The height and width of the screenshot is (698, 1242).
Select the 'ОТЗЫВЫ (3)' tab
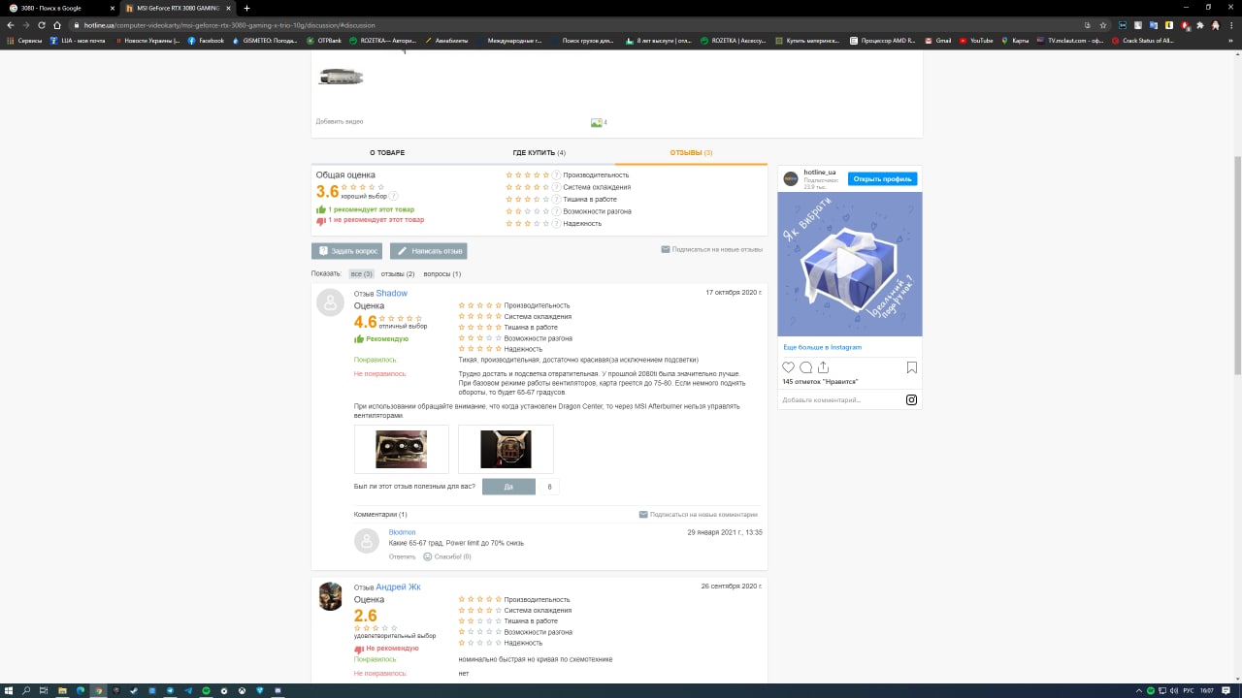pos(691,153)
